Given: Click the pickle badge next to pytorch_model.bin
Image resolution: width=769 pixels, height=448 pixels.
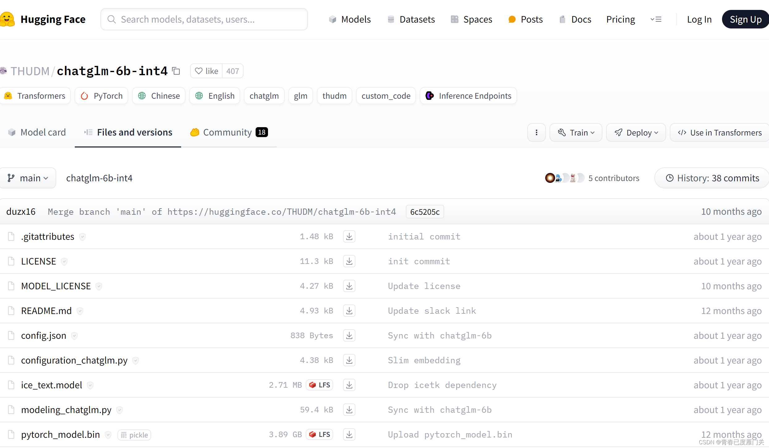Looking at the screenshot, I should tap(134, 435).
